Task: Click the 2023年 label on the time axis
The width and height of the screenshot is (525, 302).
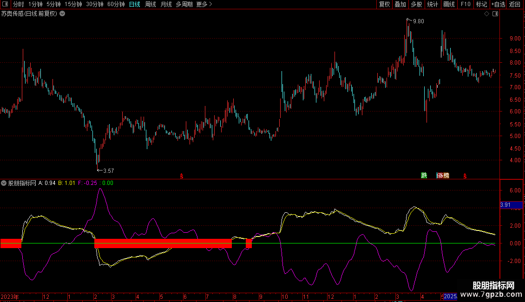Action: click(10, 297)
